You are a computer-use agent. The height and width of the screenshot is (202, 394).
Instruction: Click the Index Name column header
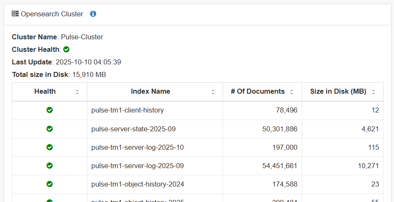[150, 92]
